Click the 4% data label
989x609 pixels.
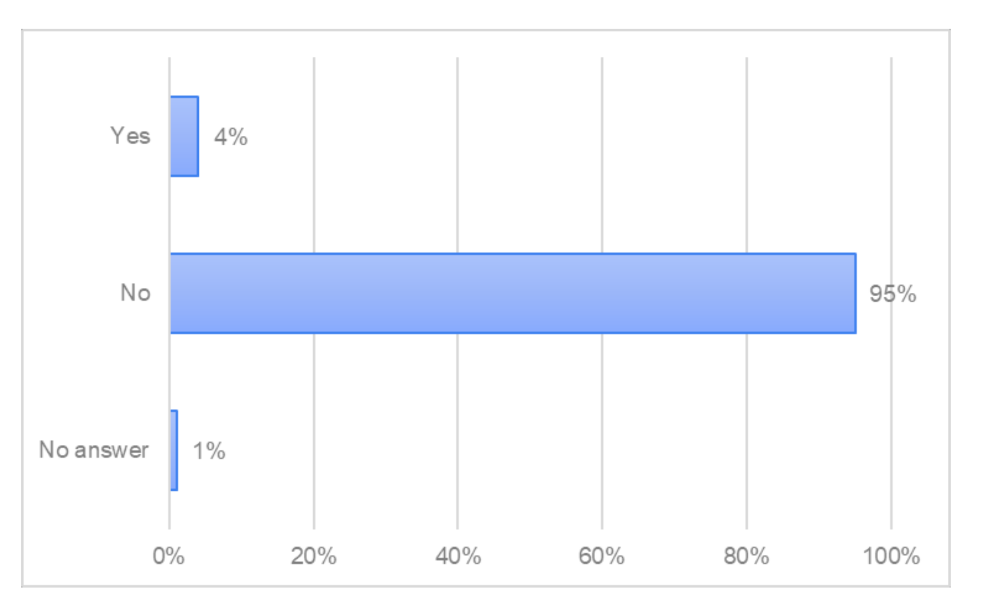click(x=230, y=137)
